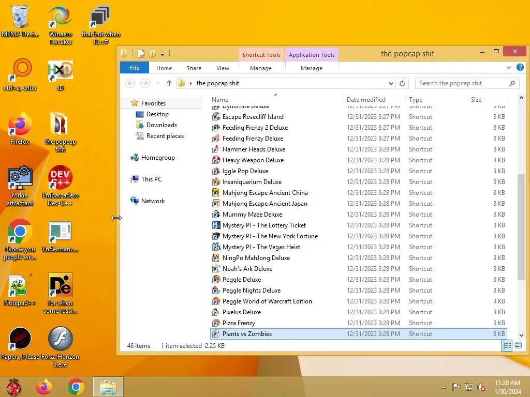
Task: Select the 'ctrl+a, enter' desktop shortcut
Action: (20, 74)
